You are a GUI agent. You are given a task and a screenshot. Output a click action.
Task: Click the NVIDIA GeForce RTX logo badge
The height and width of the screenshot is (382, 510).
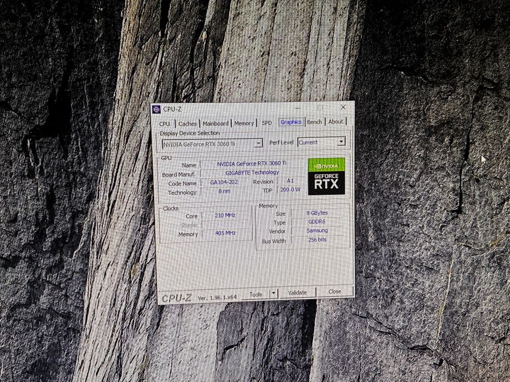pyautogui.click(x=326, y=177)
